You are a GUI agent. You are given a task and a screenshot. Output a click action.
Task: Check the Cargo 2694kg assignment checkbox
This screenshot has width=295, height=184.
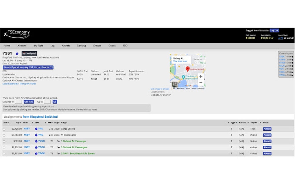[x=4, y=129]
